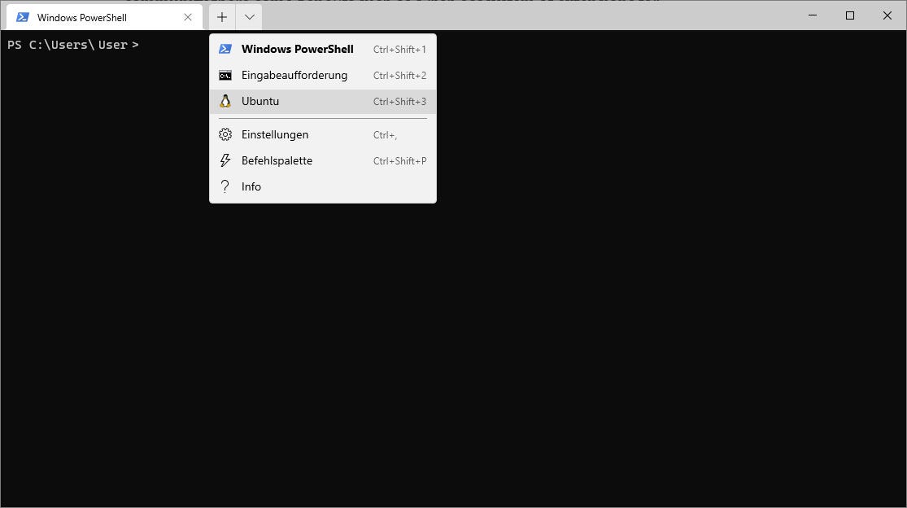907x508 pixels.
Task: Minimize the terminal window
Action: pyautogui.click(x=813, y=15)
